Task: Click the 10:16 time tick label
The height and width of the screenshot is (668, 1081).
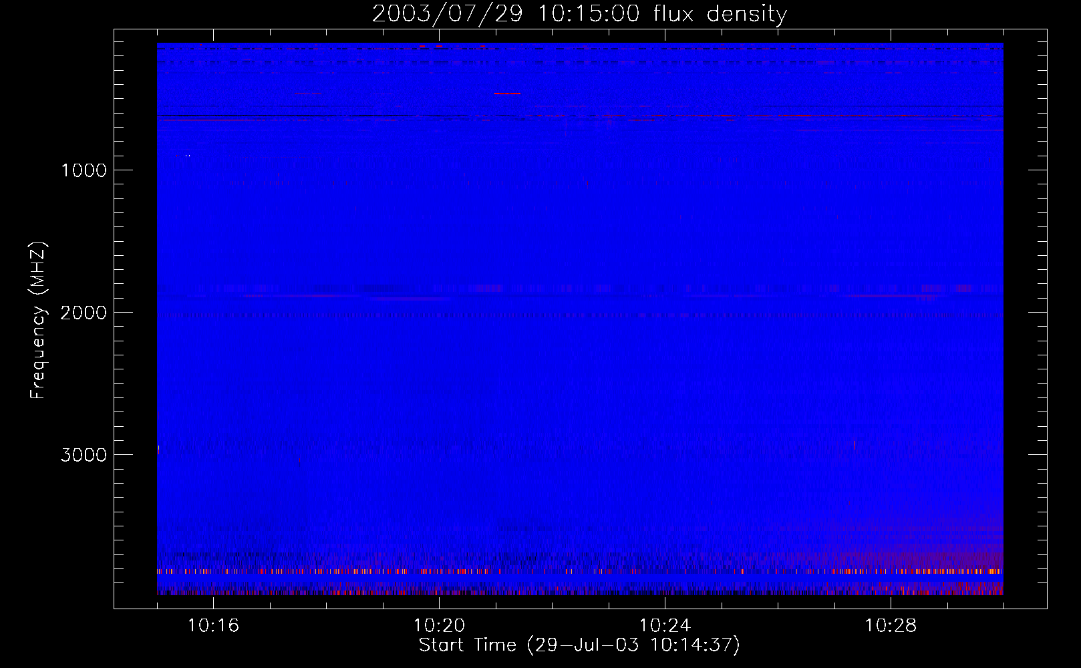Action: click(x=213, y=625)
